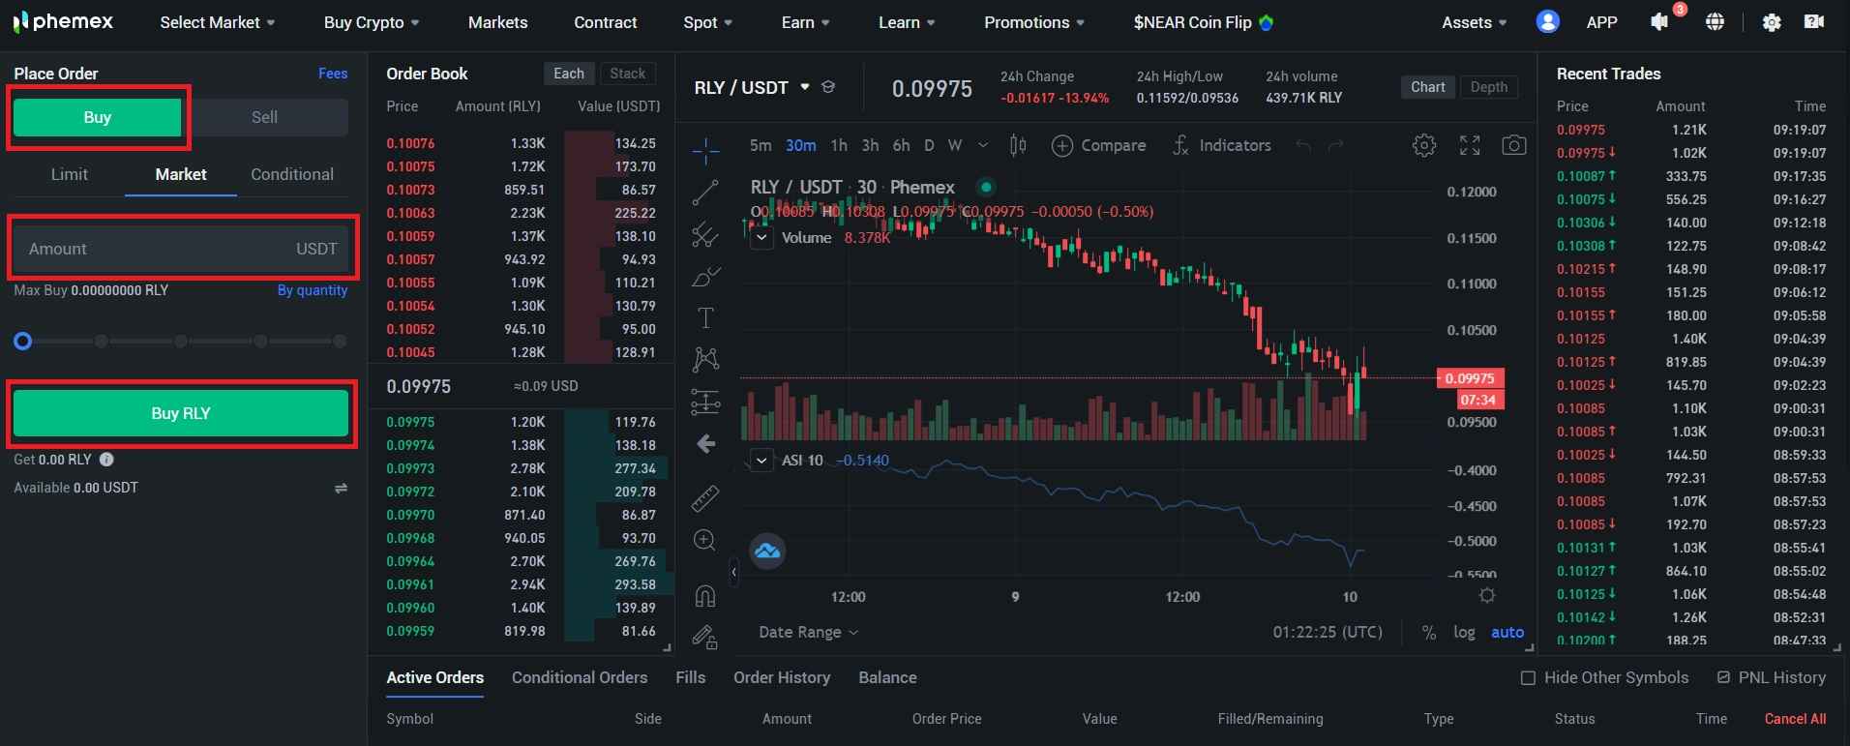Image resolution: width=1850 pixels, height=746 pixels.
Task: Open the RLY / USDT pair selector
Action: point(752,87)
